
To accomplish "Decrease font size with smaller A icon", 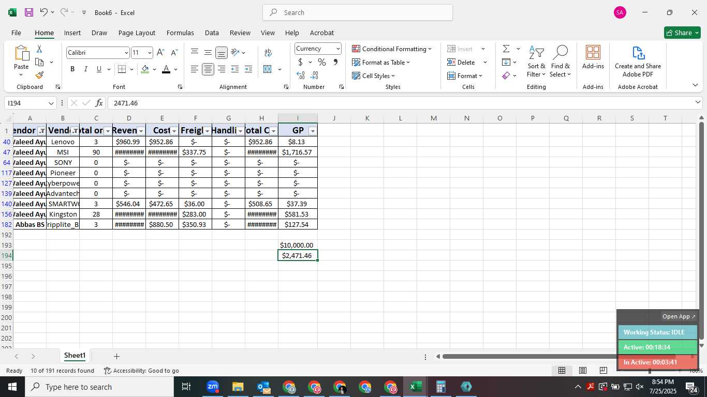I will (174, 53).
